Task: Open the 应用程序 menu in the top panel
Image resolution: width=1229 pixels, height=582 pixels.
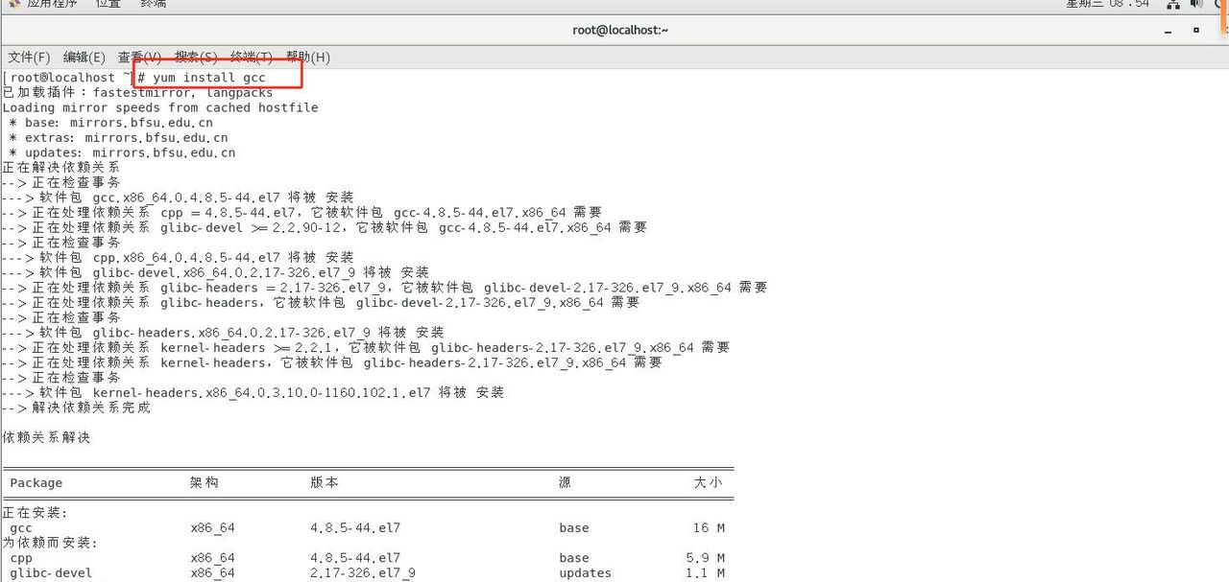Action: (x=51, y=3)
